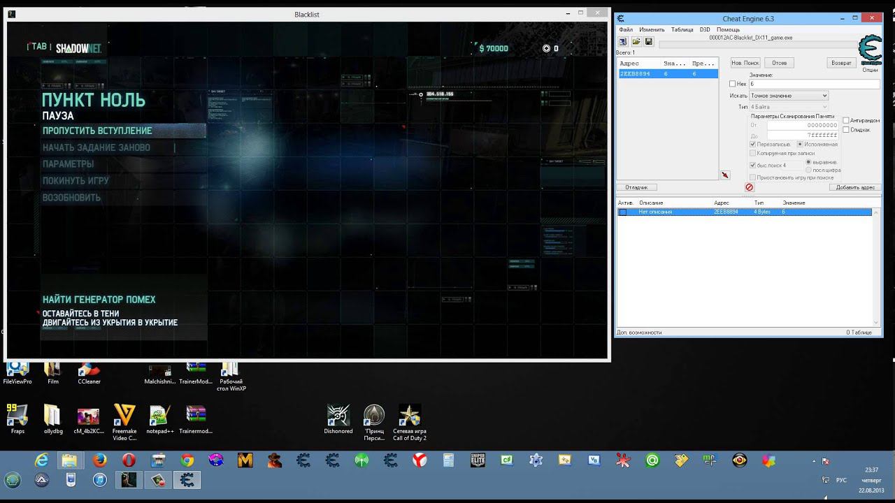Viewport: 895px width, 503px height.
Task: Open Opera browser from the taskbar
Action: [129, 460]
